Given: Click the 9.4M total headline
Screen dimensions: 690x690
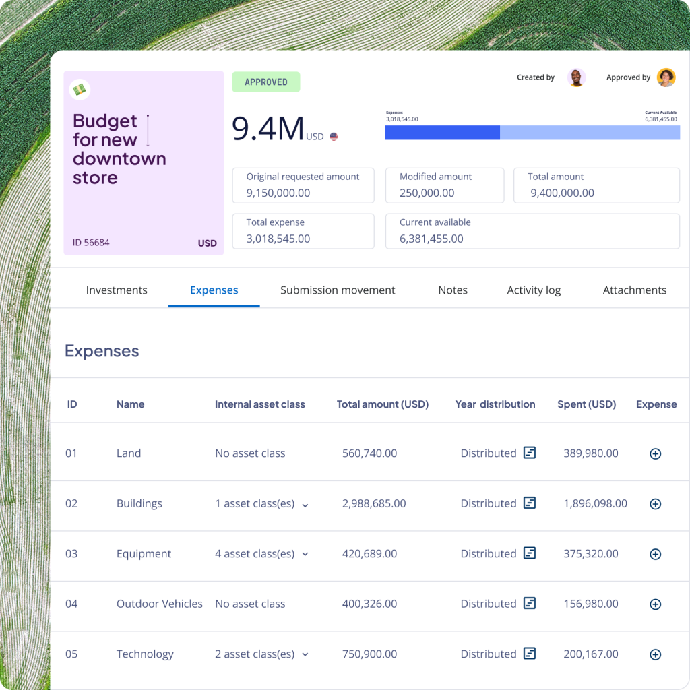Looking at the screenshot, I should [x=268, y=129].
